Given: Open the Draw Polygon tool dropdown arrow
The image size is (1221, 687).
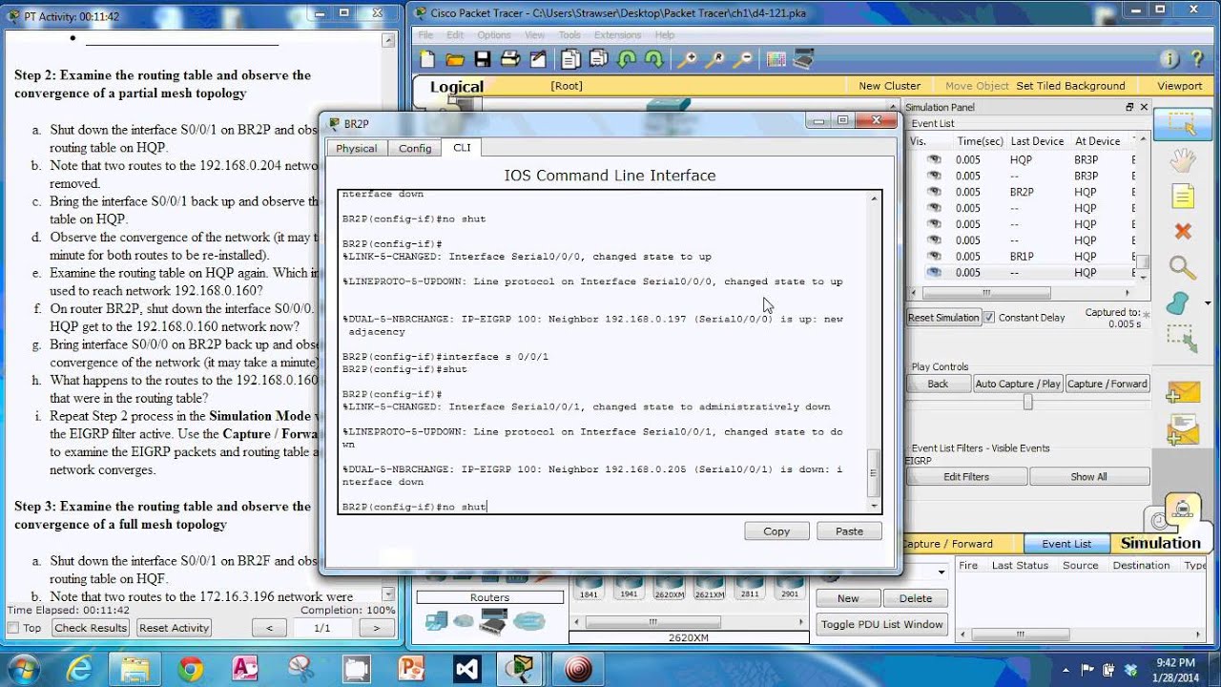Looking at the screenshot, I should [x=1209, y=303].
